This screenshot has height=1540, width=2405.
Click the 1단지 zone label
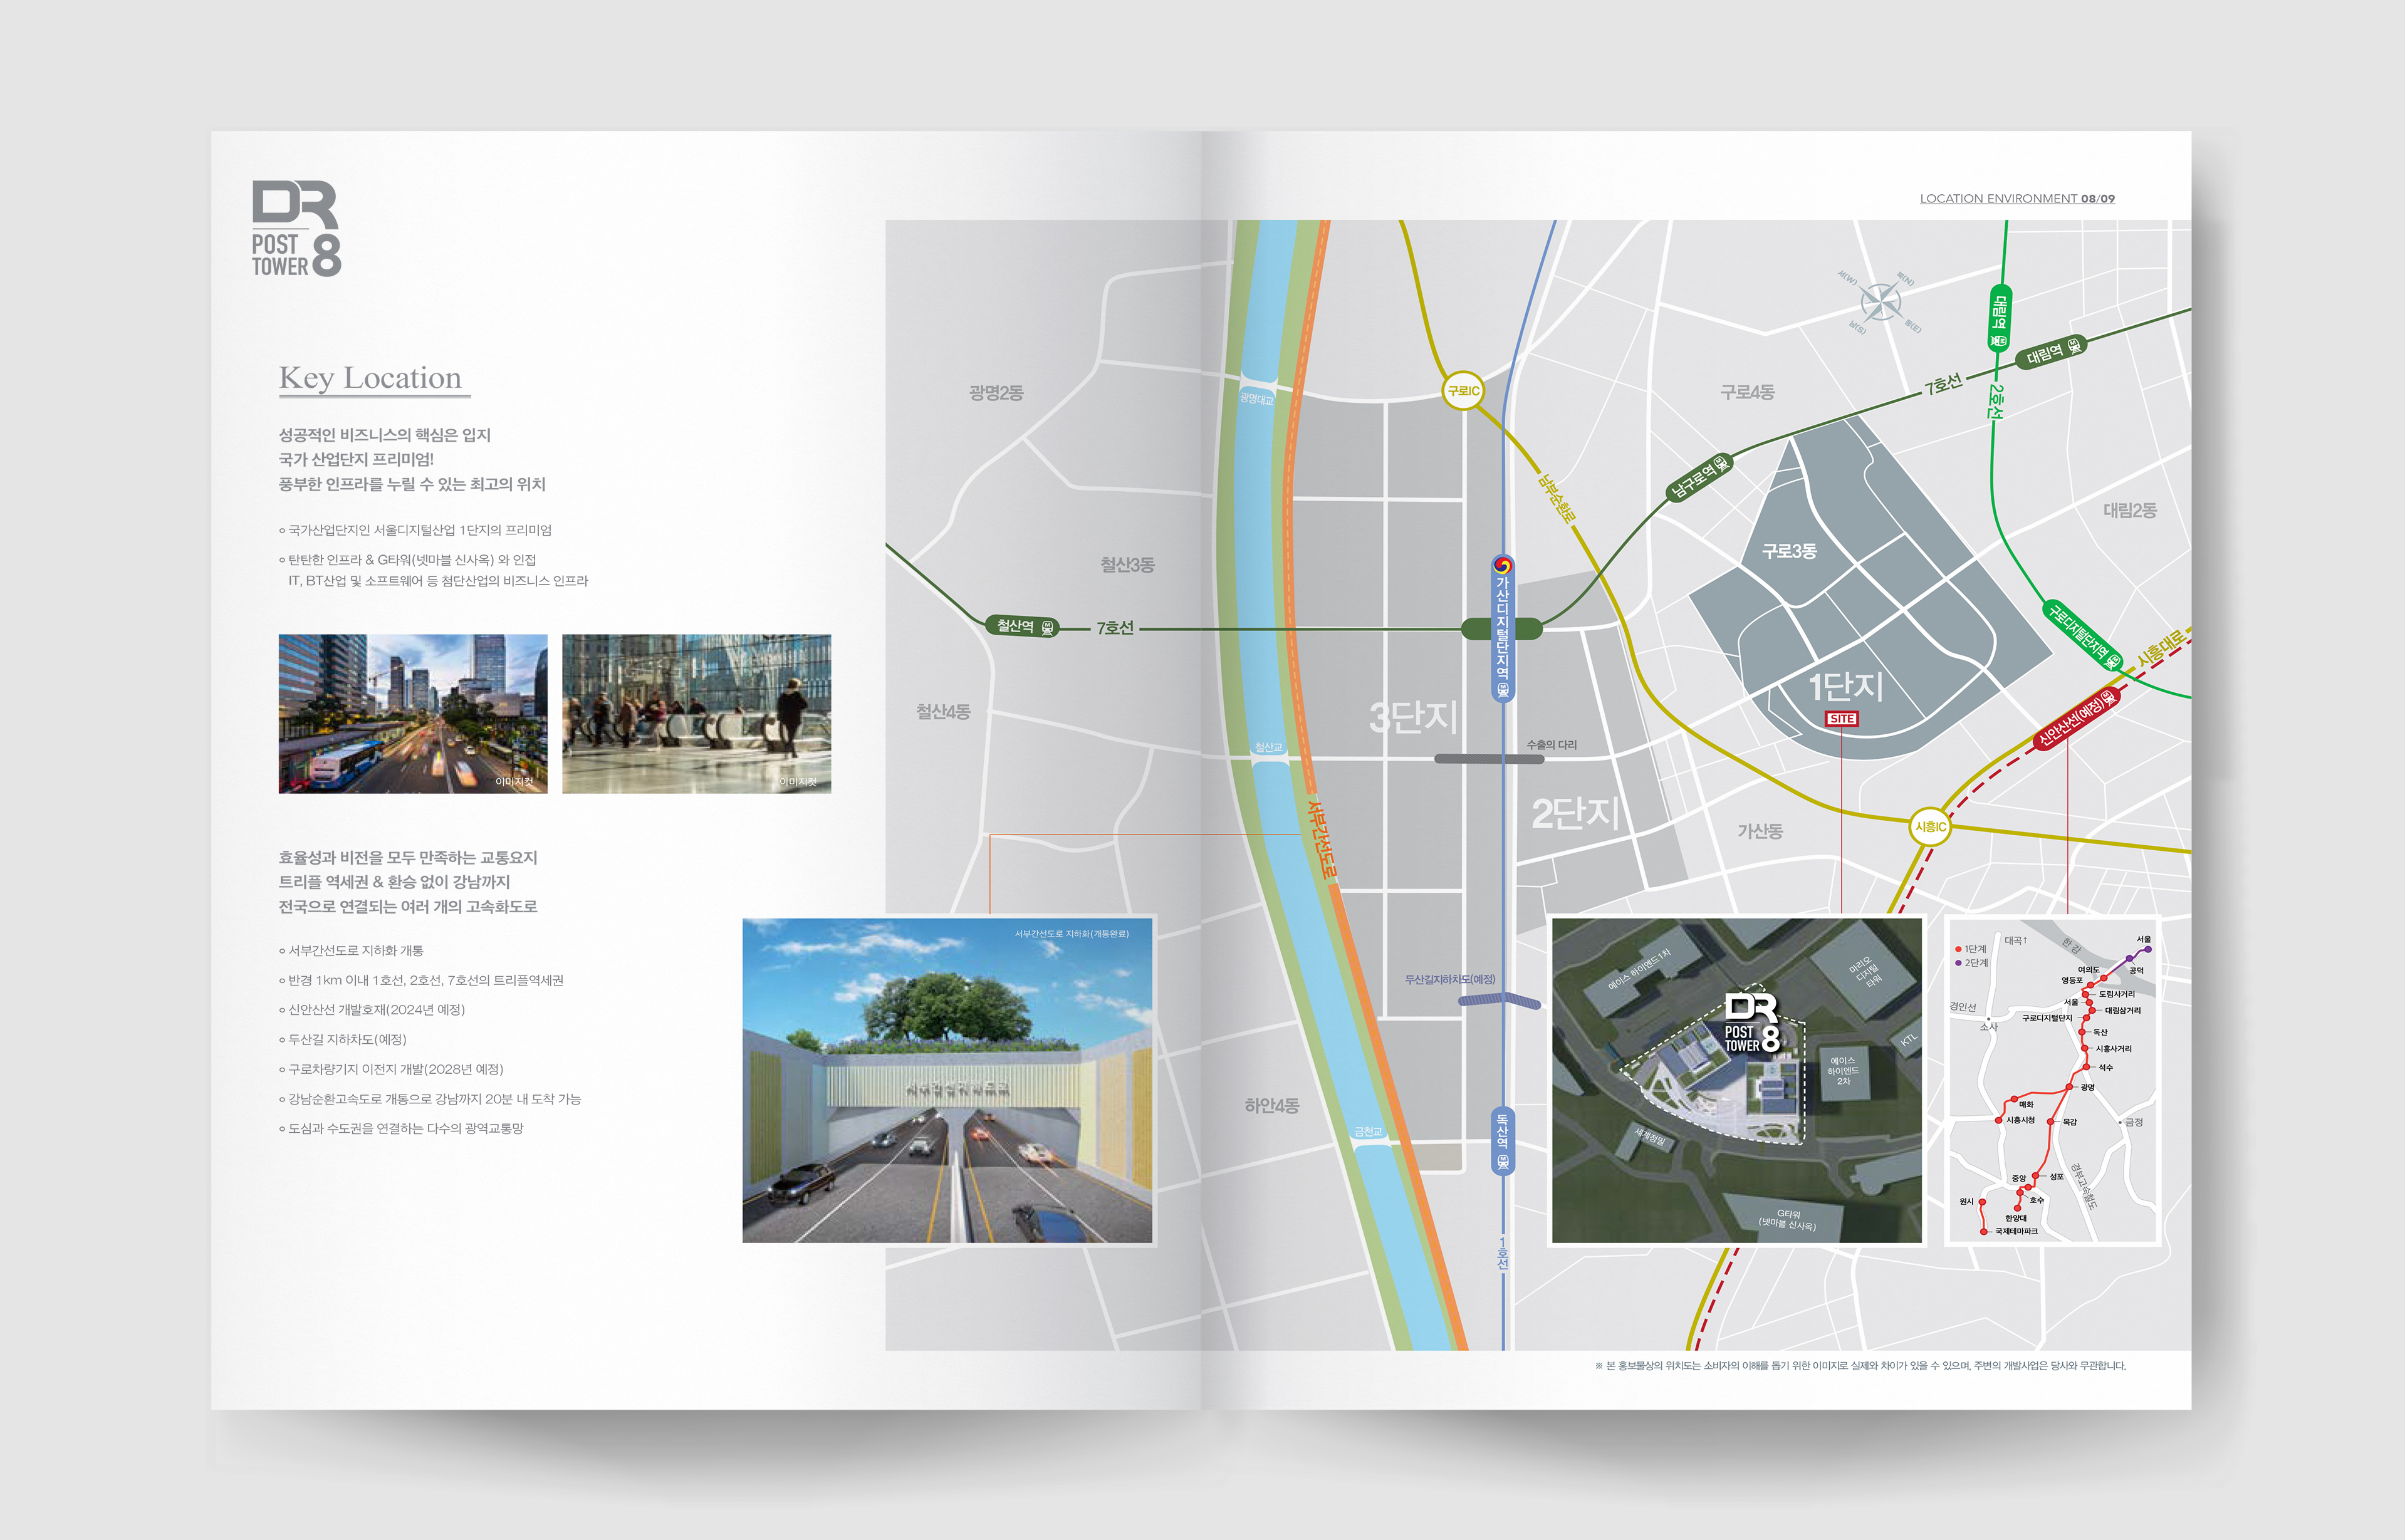point(1845,686)
